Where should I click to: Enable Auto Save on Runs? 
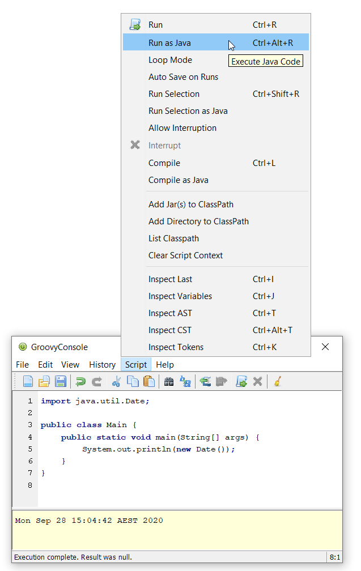pos(183,77)
